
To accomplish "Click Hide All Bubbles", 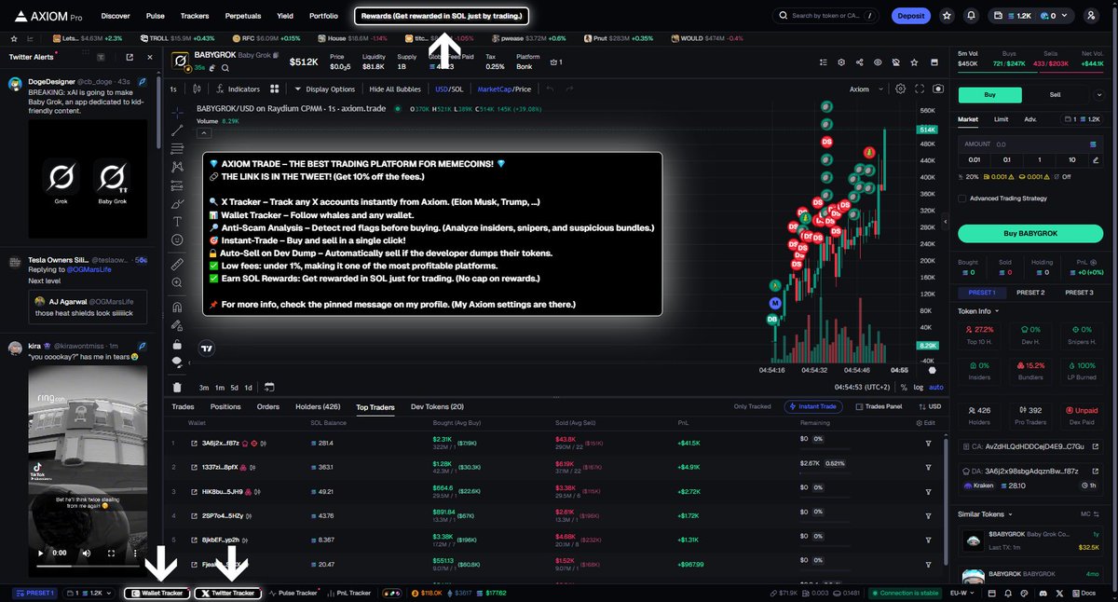I will (395, 89).
